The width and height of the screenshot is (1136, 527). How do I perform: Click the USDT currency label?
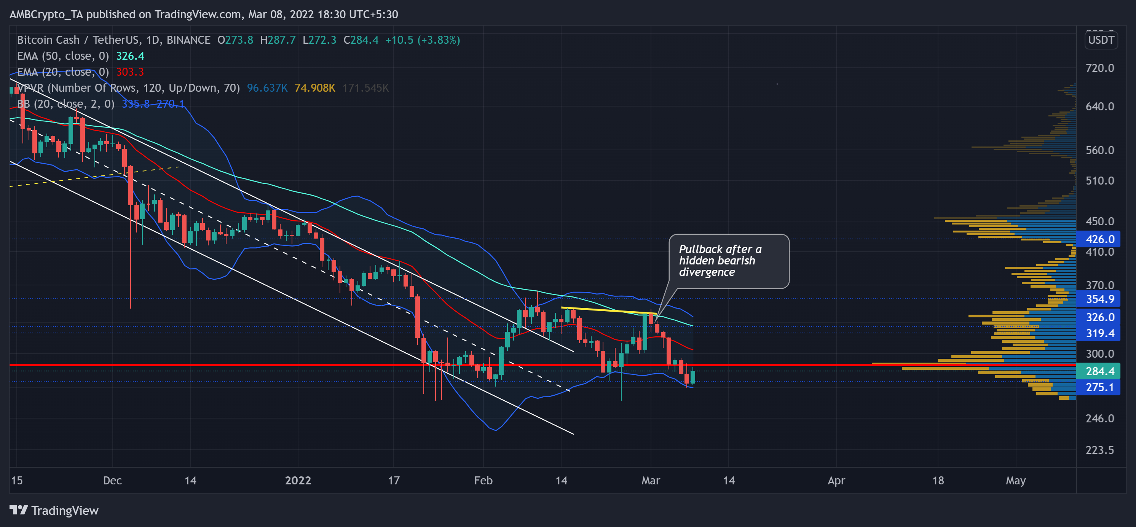(1101, 40)
